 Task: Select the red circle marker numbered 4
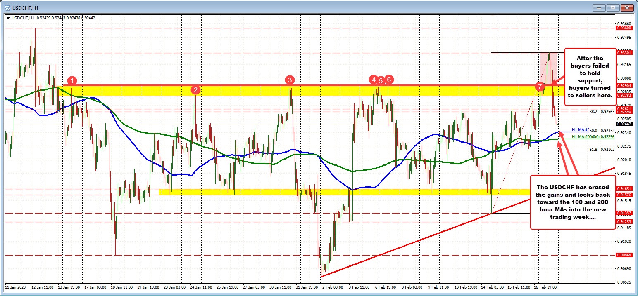(x=374, y=80)
